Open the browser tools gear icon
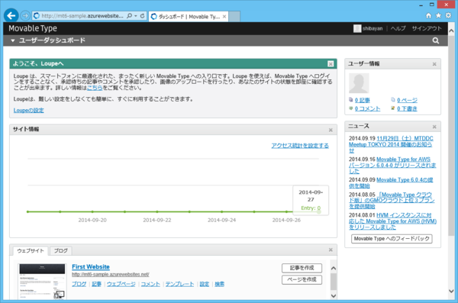 [448, 15]
